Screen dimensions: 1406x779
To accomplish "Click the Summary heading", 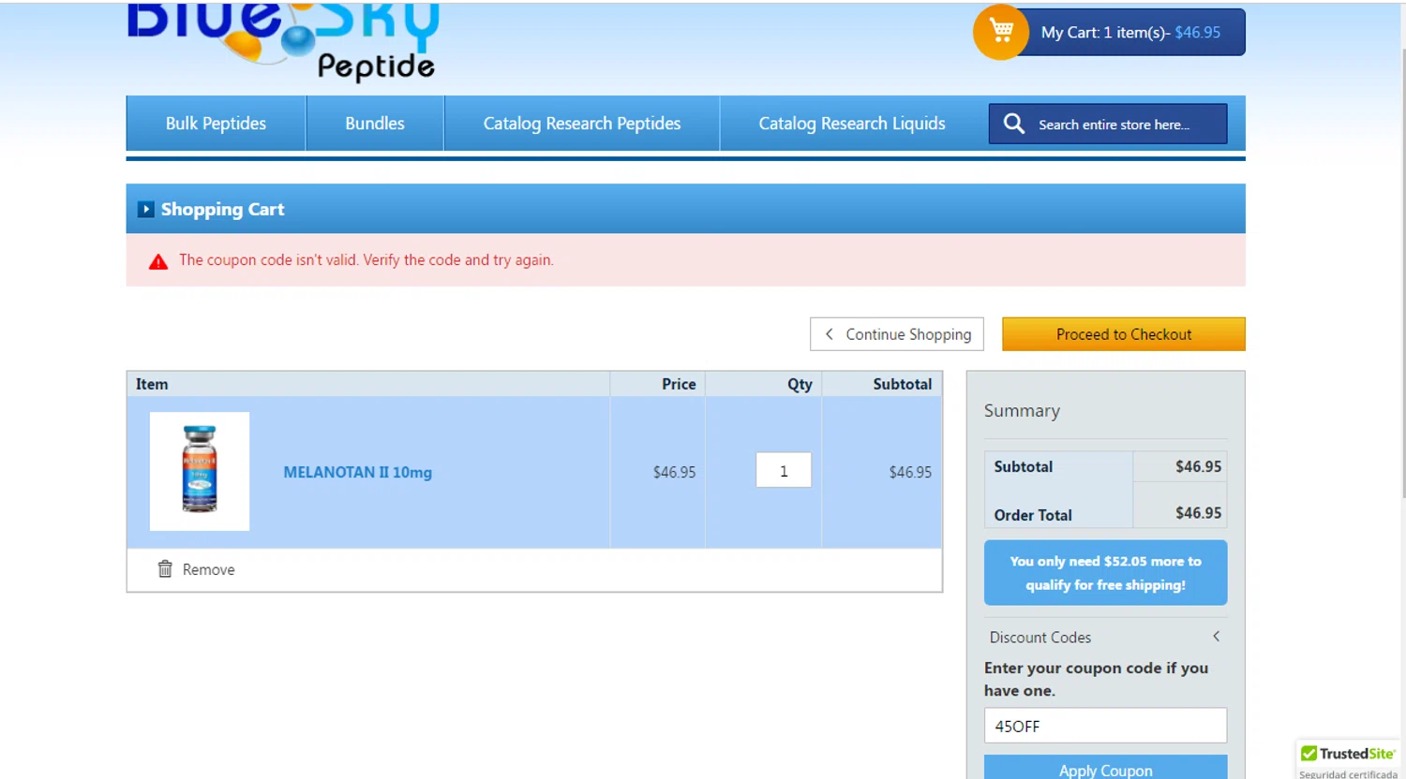I will 1022,411.
